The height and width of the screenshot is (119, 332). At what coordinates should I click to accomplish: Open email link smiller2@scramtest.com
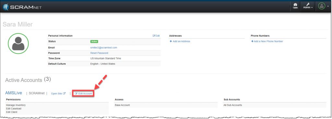103,48
